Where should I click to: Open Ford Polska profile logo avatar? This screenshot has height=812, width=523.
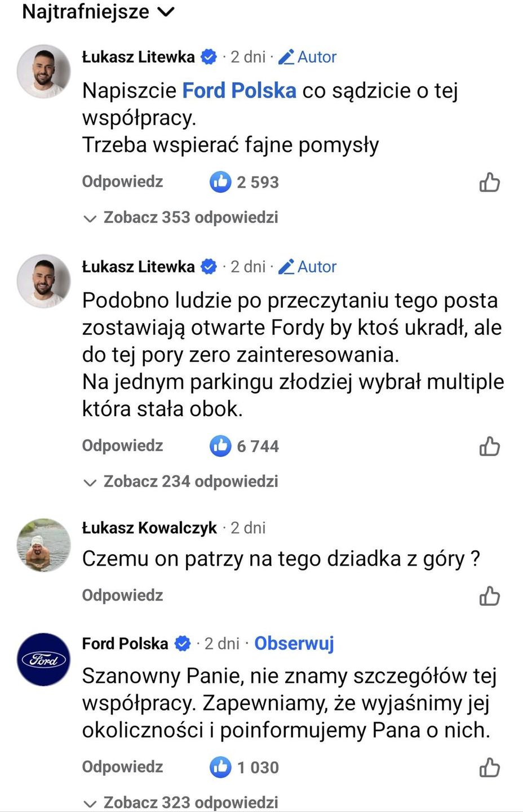(x=43, y=659)
